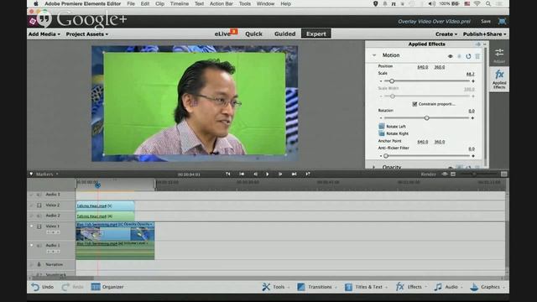The image size is (537, 302).
Task: Toggle the Narration track microphone
Action: point(39,264)
